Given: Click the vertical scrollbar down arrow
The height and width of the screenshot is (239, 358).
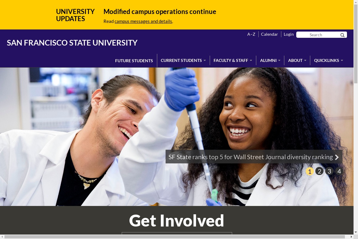Looking at the screenshot, I should [x=356, y=232].
